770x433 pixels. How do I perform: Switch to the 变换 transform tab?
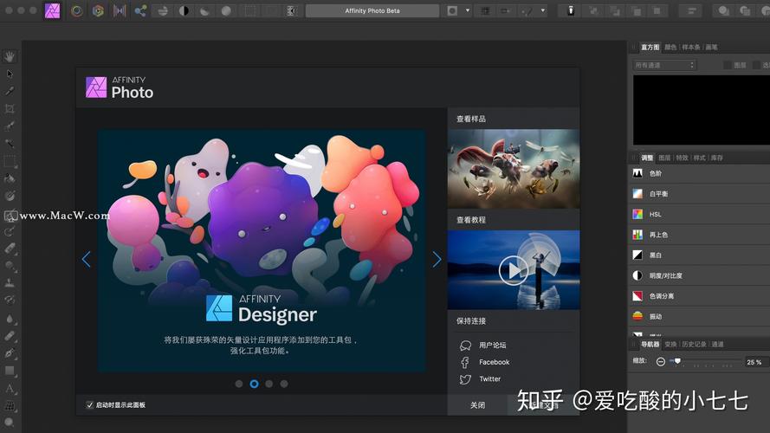(670, 344)
